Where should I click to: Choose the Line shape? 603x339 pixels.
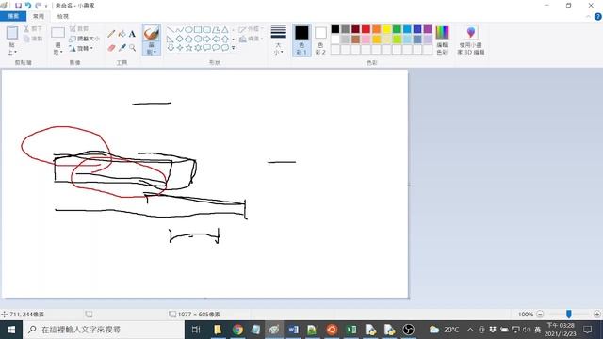coord(171,29)
